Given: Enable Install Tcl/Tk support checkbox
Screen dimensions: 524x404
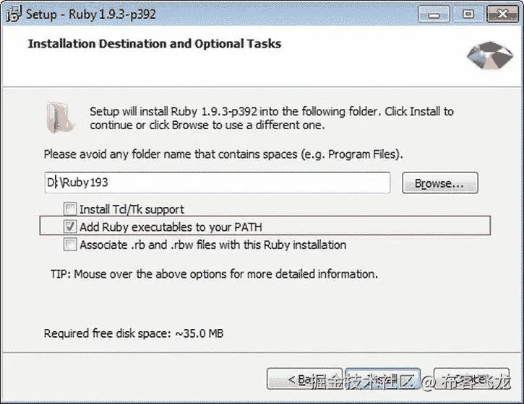Looking at the screenshot, I should pyautogui.click(x=70, y=209).
